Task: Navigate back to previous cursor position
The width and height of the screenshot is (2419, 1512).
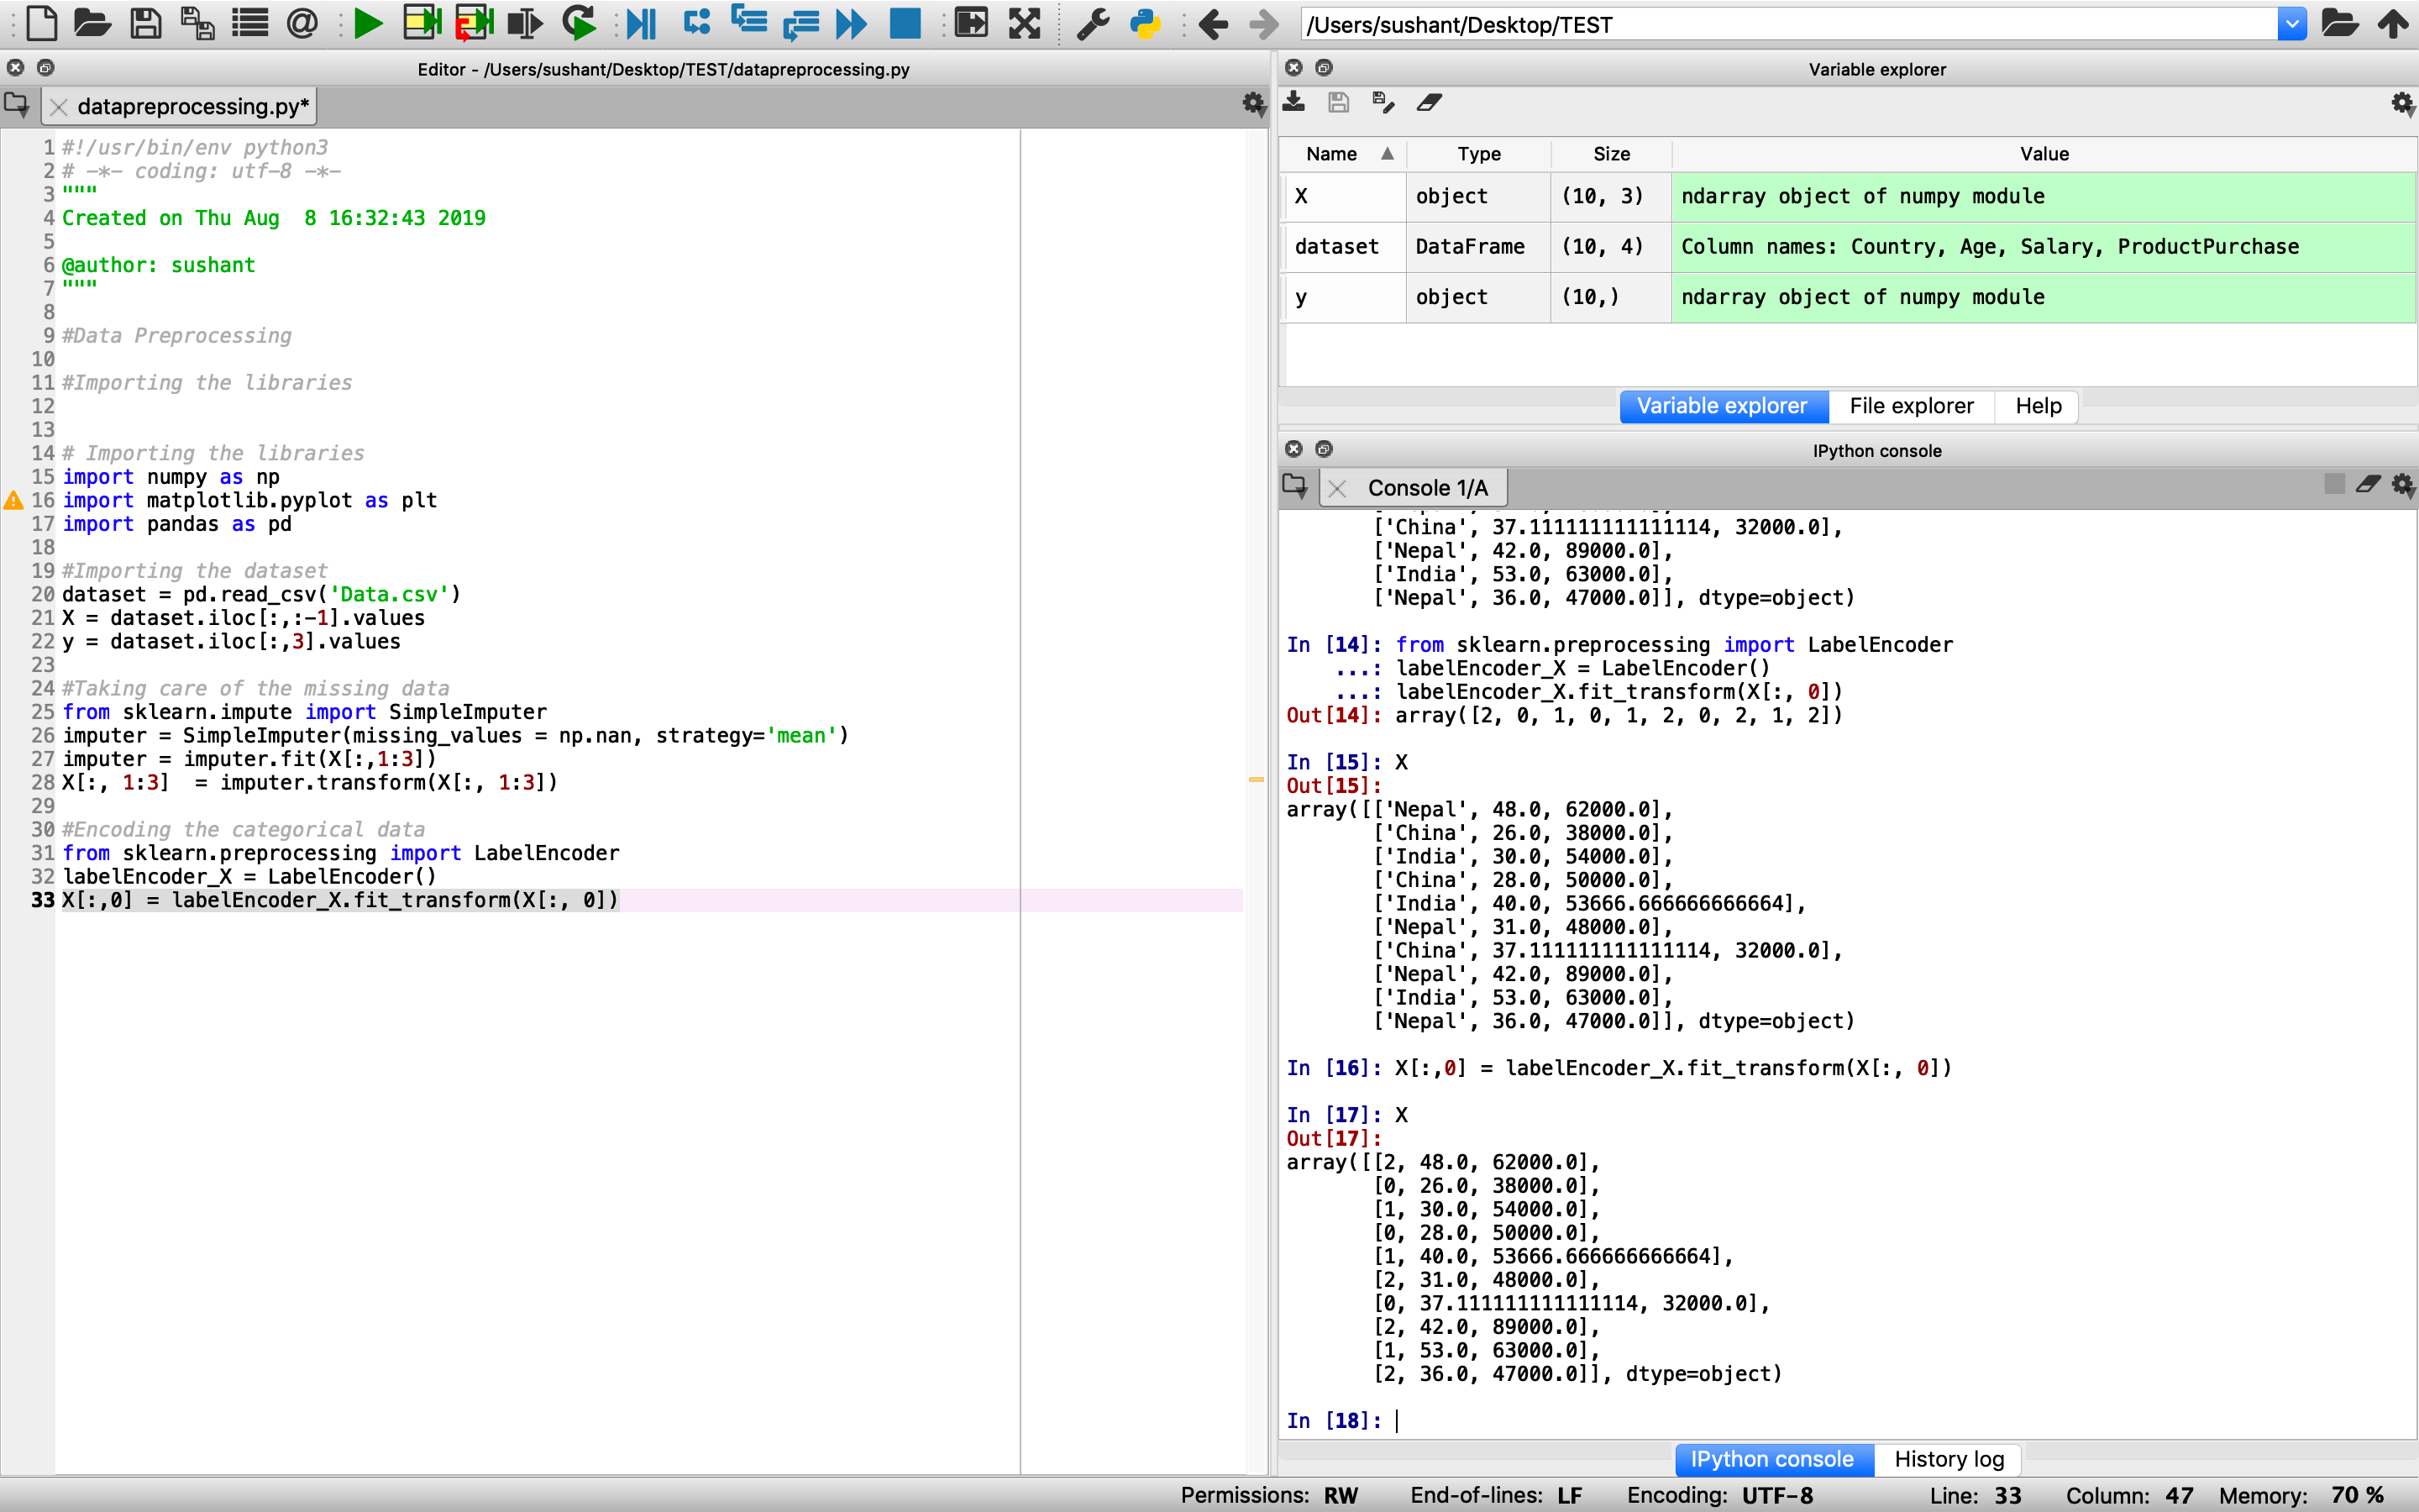Action: point(1213,23)
